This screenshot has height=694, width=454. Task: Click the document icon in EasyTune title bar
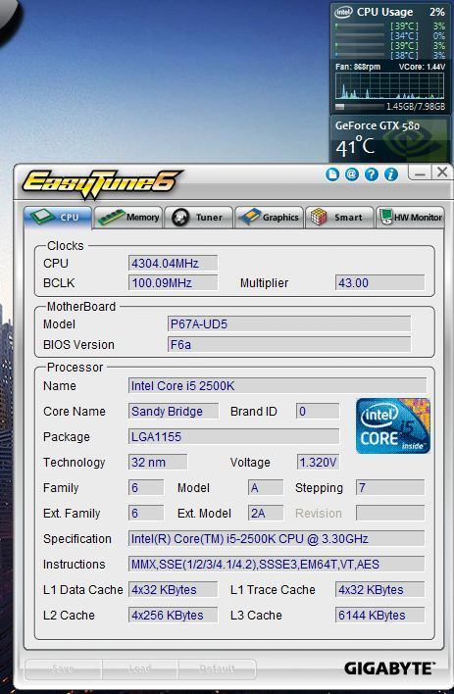tap(332, 173)
